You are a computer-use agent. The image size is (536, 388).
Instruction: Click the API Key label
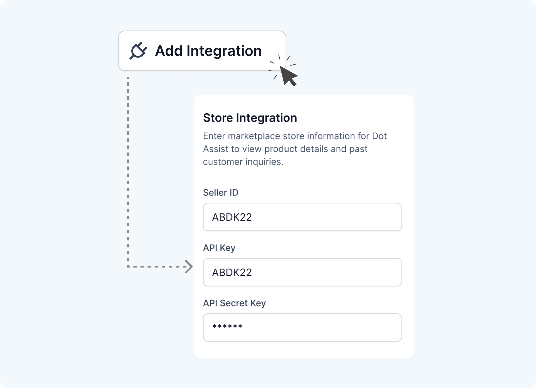click(x=219, y=248)
